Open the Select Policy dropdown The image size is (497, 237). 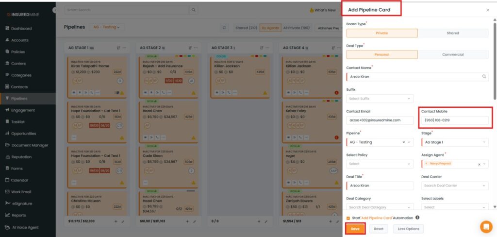[x=380, y=164]
